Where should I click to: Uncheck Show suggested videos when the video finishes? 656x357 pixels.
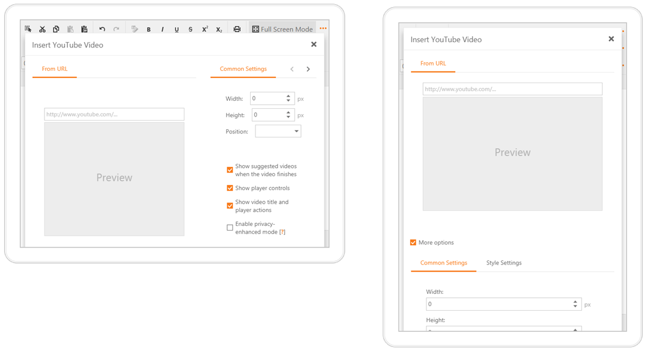click(x=230, y=170)
